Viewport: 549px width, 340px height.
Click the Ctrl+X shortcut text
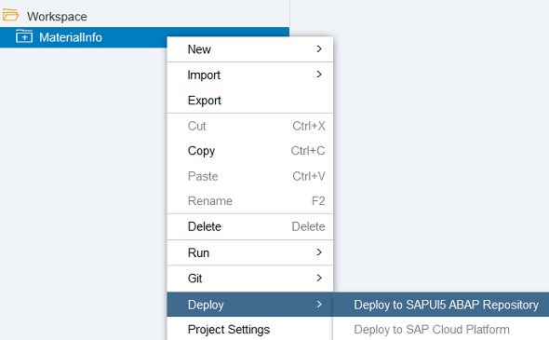(309, 126)
